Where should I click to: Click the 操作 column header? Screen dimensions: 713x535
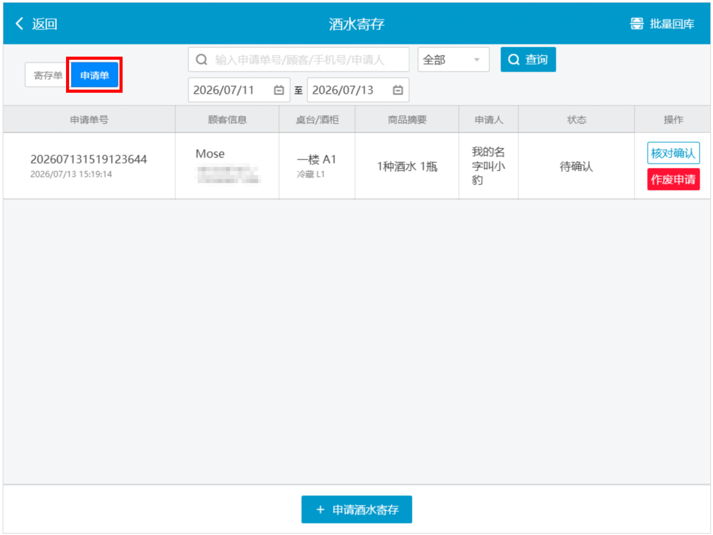pyautogui.click(x=673, y=119)
